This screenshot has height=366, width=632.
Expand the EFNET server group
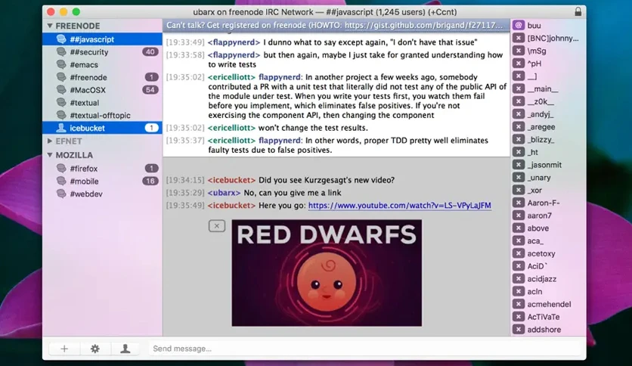[x=50, y=141]
